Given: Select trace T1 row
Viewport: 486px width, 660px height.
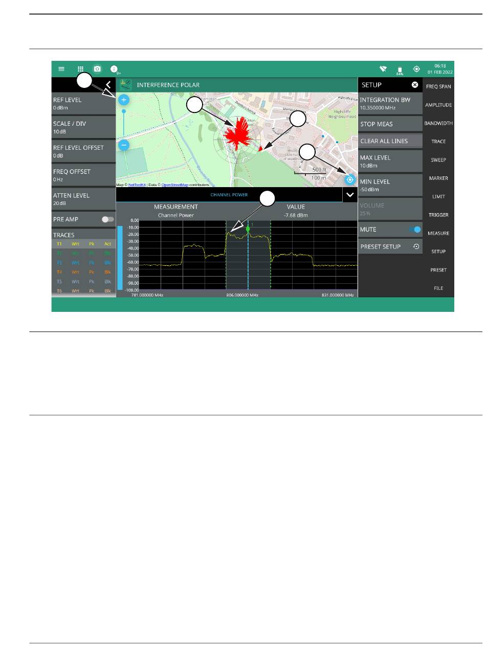Looking at the screenshot, I should (x=84, y=244).
